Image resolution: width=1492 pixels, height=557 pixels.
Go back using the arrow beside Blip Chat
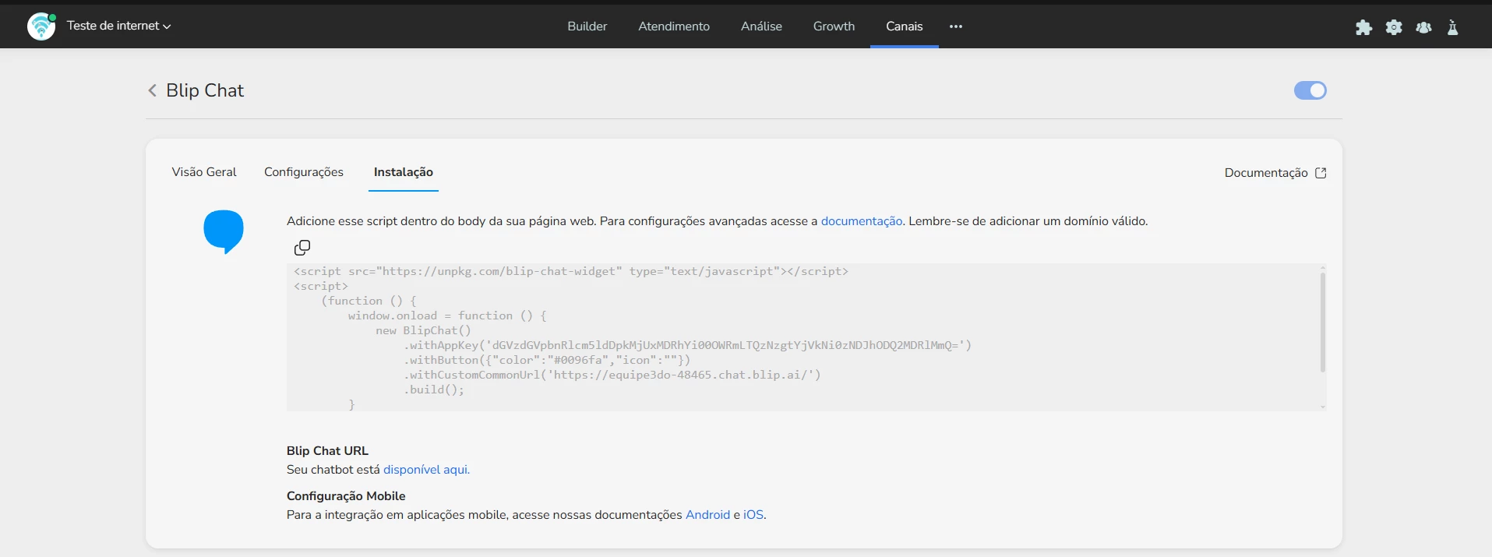[152, 90]
